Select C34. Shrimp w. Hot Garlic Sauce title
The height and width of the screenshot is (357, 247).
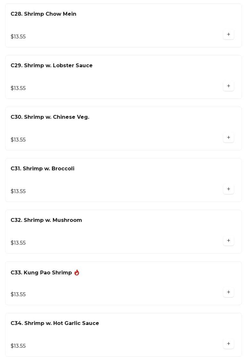tap(55, 323)
